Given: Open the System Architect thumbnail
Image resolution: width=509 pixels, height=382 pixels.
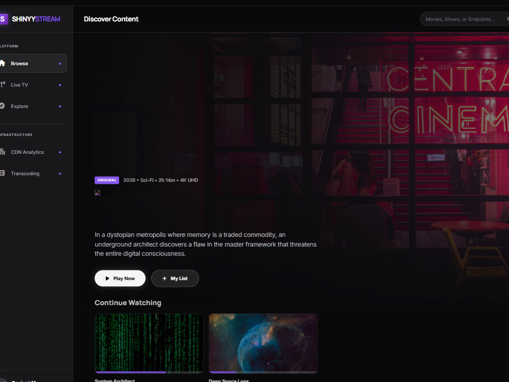Looking at the screenshot, I should click(x=149, y=343).
